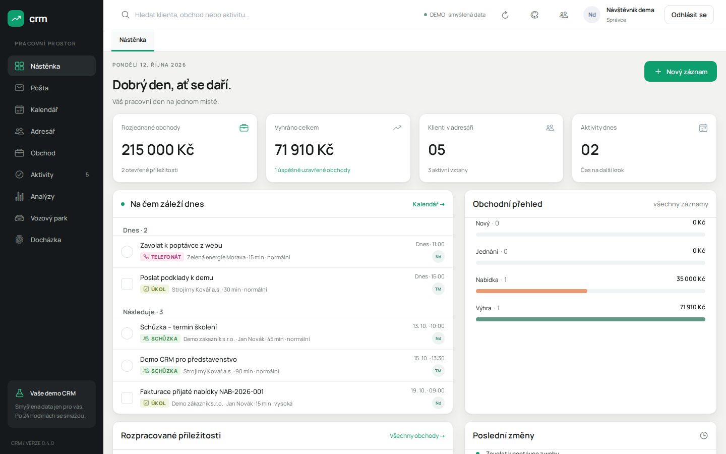Viewport: 726px width, 454px height.
Task: Click the Nový záznam button
Action: click(681, 72)
